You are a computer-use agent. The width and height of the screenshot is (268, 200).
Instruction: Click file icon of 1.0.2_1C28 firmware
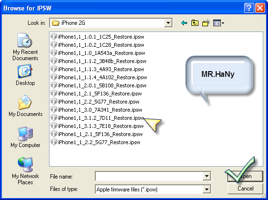(x=54, y=45)
